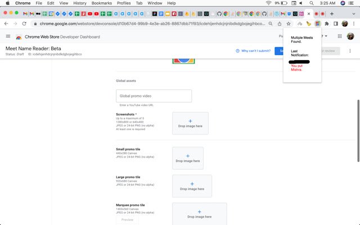
Task: Click the Wi-Fi status icon
Action: (268, 3)
